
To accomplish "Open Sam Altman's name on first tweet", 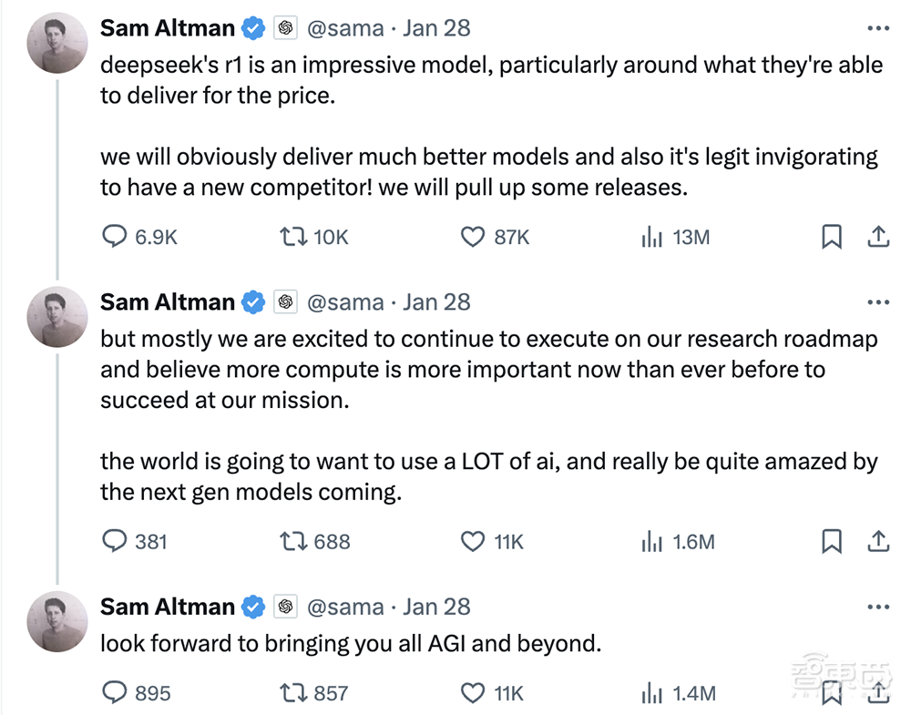I will point(168,28).
